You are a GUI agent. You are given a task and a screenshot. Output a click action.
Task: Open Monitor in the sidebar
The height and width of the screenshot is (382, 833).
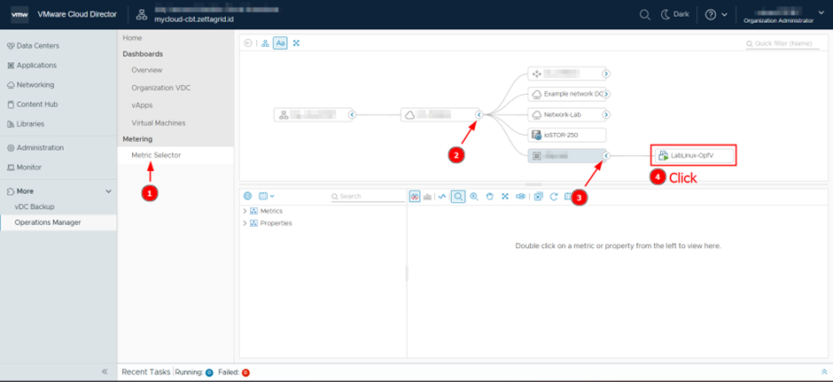pyautogui.click(x=24, y=168)
